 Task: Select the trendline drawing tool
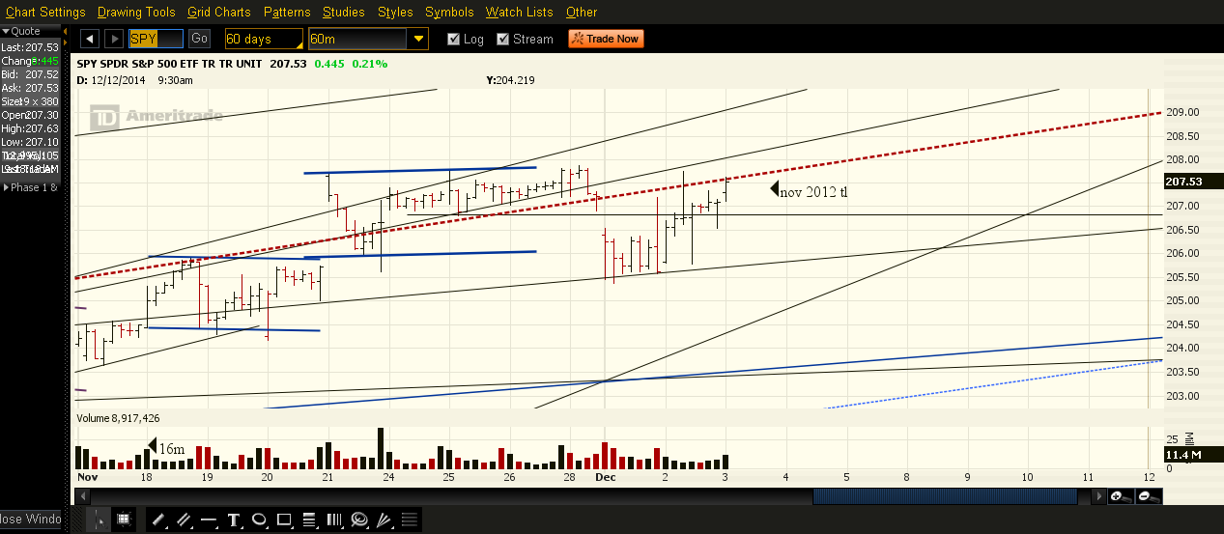(x=159, y=520)
